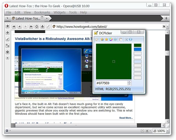Expand the address bar history dropdown
Screen dimensions: 176x140
click(x=167, y=27)
